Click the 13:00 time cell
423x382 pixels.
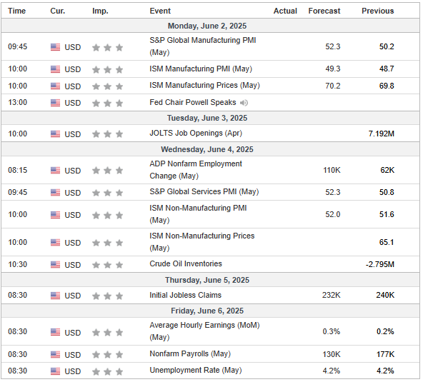(18, 103)
